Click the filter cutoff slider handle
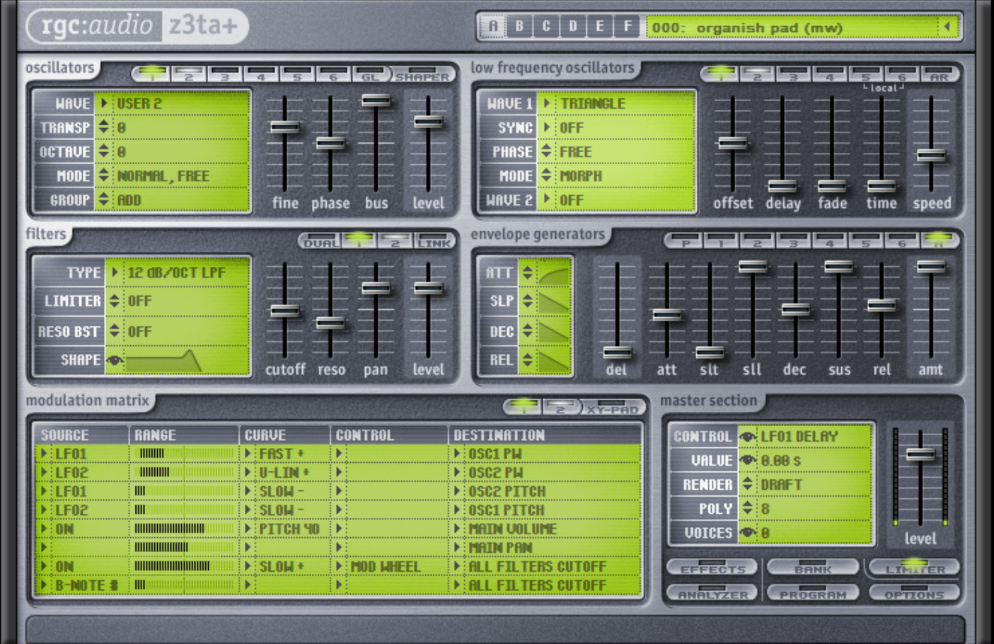Screen dimensions: 994x644 (x=285, y=311)
